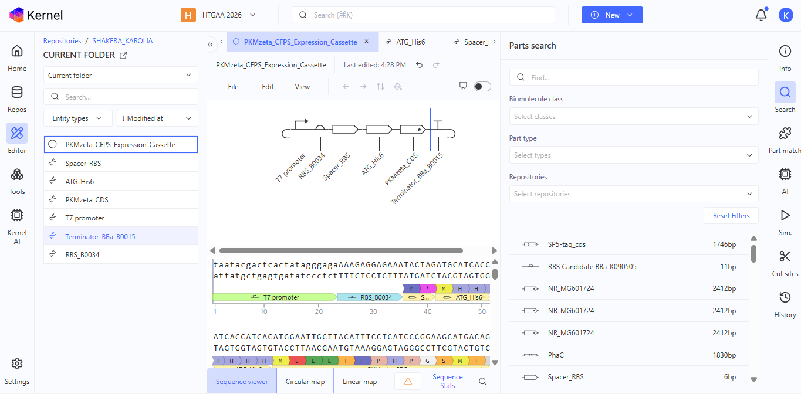801x394 pixels.
Task: Open the Edit menu
Action: pyautogui.click(x=268, y=86)
